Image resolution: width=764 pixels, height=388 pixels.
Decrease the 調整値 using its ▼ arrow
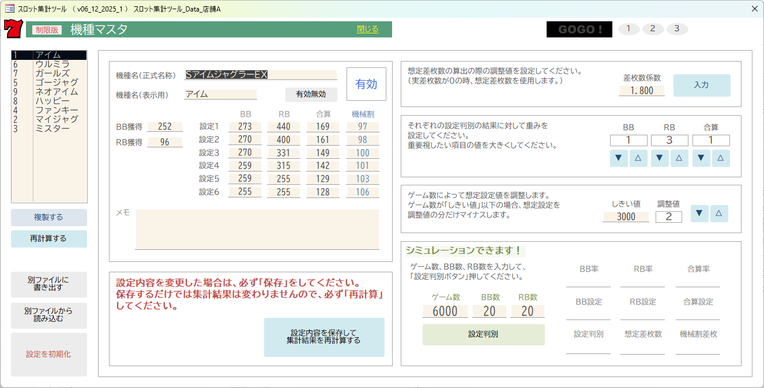[x=699, y=213]
